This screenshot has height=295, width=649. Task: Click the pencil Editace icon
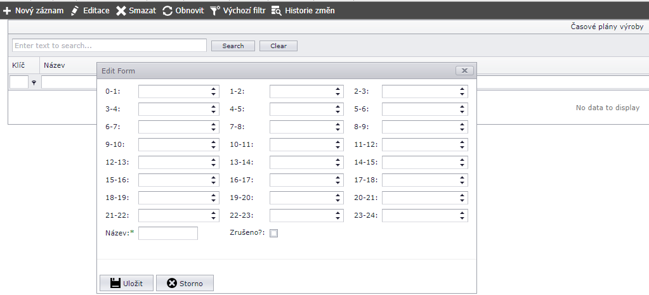tap(75, 11)
